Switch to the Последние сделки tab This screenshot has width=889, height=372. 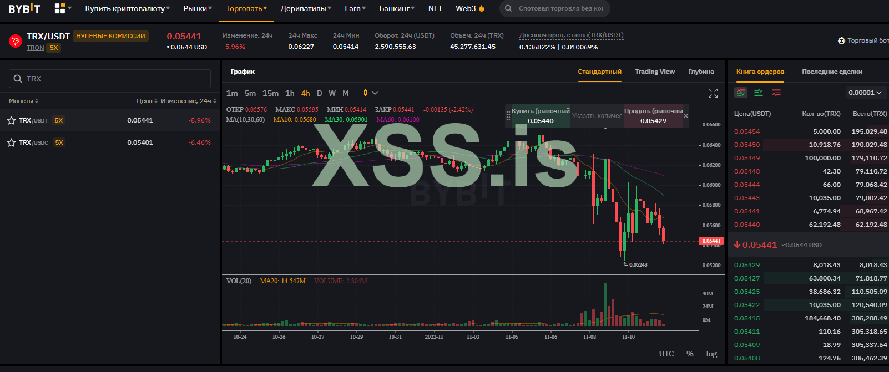(x=832, y=72)
